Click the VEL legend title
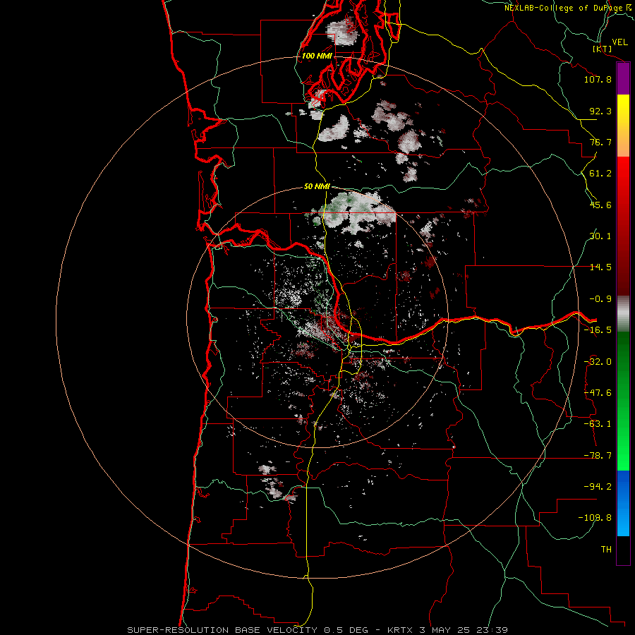Viewport: 635px width, 635px height. click(619, 42)
